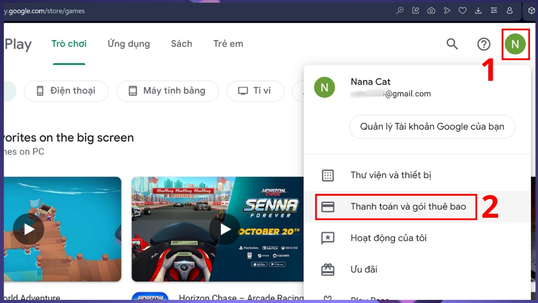Open the help question mark icon

[484, 44]
